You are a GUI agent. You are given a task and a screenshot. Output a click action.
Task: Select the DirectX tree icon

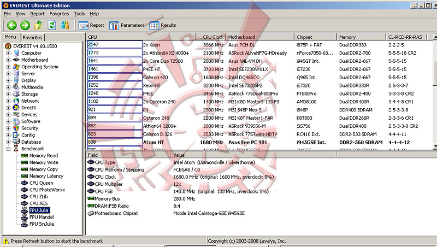(x=16, y=108)
